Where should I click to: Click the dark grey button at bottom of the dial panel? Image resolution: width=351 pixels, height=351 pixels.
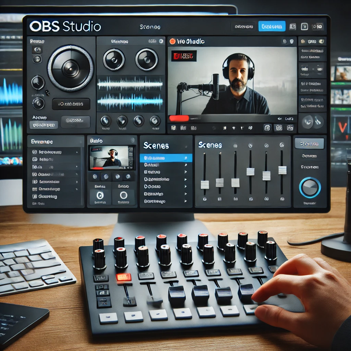[x=75, y=122]
